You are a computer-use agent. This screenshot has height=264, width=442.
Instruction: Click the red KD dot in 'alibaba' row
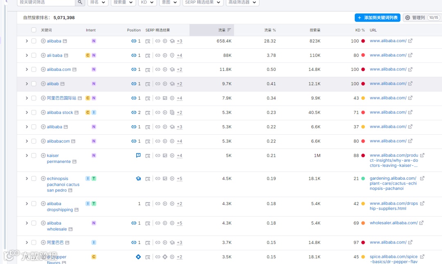[x=363, y=41]
